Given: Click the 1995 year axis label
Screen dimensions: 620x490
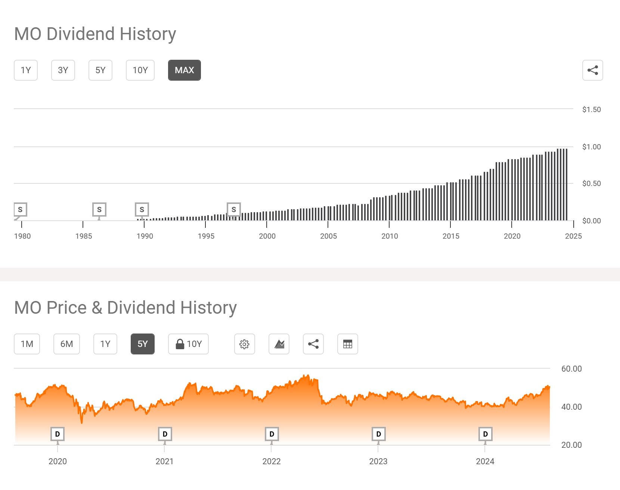Looking at the screenshot, I should [x=206, y=236].
